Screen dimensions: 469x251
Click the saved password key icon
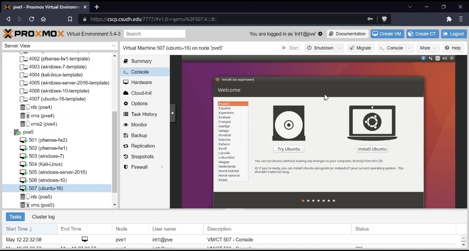tap(370, 19)
